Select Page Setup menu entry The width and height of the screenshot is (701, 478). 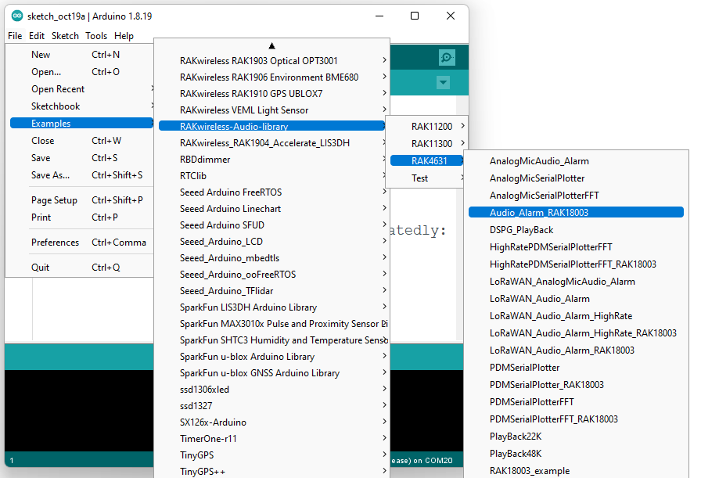tap(54, 200)
